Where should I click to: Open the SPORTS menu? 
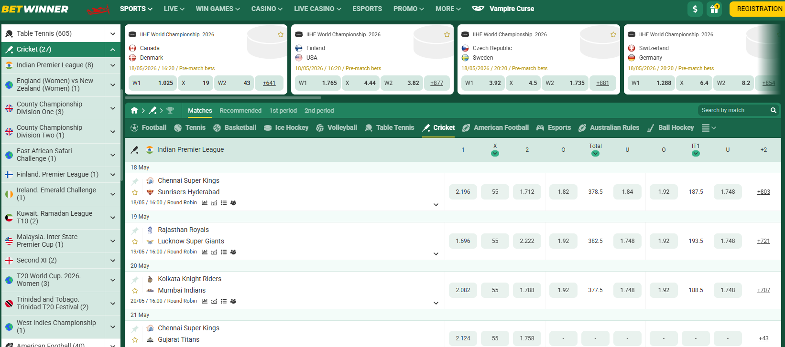click(x=136, y=9)
